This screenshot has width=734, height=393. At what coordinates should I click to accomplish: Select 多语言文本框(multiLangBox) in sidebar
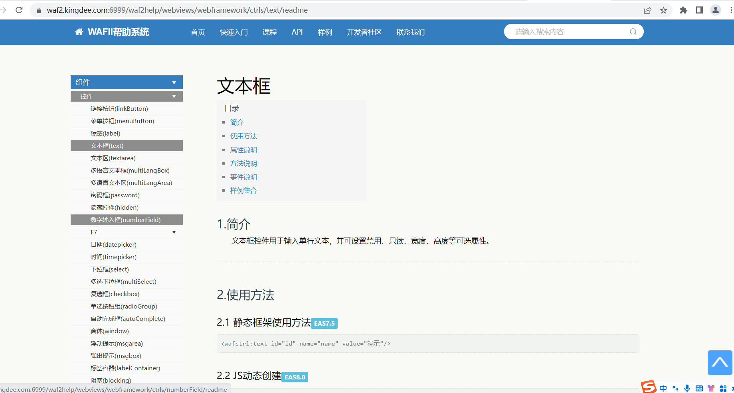(127, 171)
